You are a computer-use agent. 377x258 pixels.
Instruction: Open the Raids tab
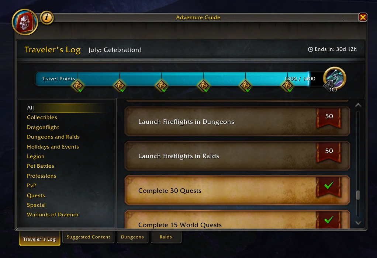pyautogui.click(x=166, y=237)
